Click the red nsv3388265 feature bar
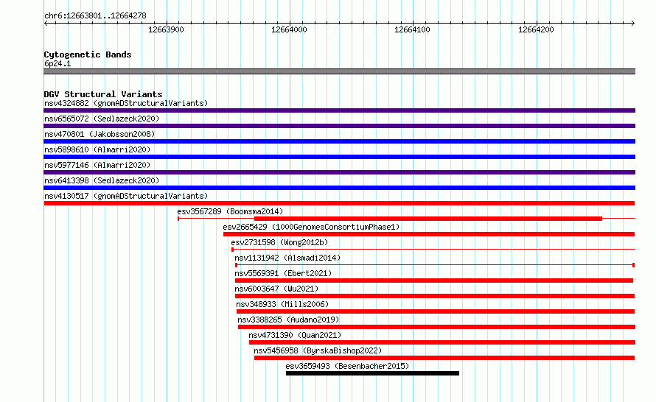The width and height of the screenshot is (656, 402). click(x=437, y=327)
